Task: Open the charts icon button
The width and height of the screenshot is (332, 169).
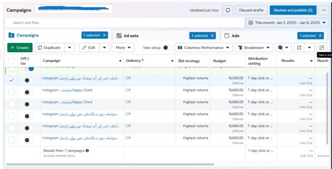Action: click(322, 47)
